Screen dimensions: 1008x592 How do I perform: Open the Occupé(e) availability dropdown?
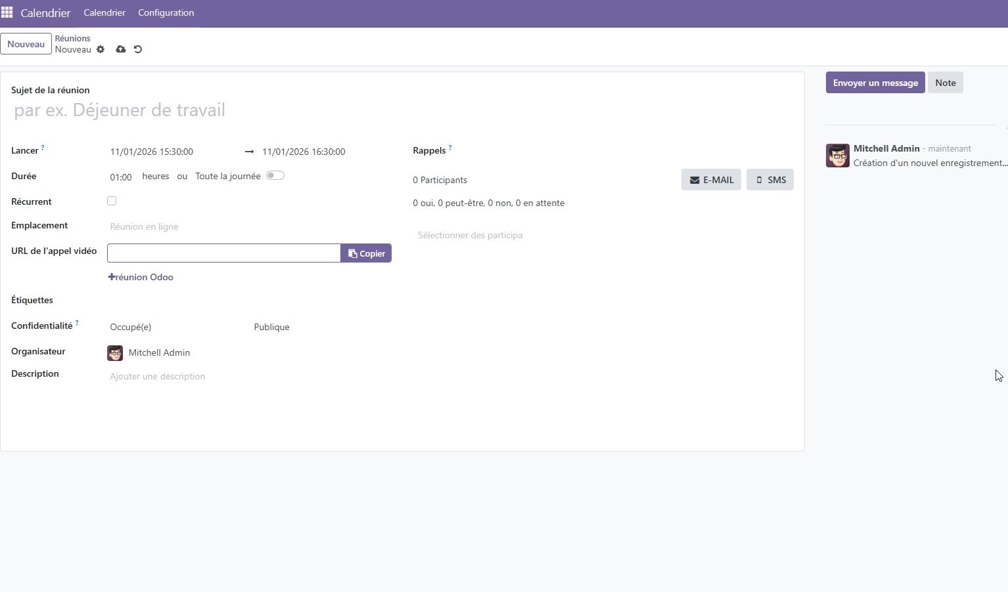click(171, 327)
